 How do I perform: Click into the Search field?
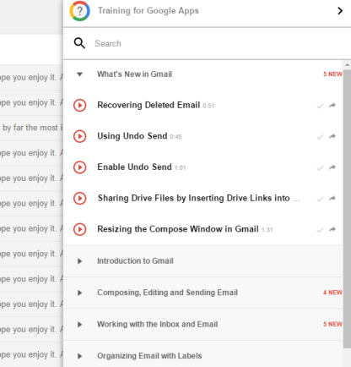[207, 43]
